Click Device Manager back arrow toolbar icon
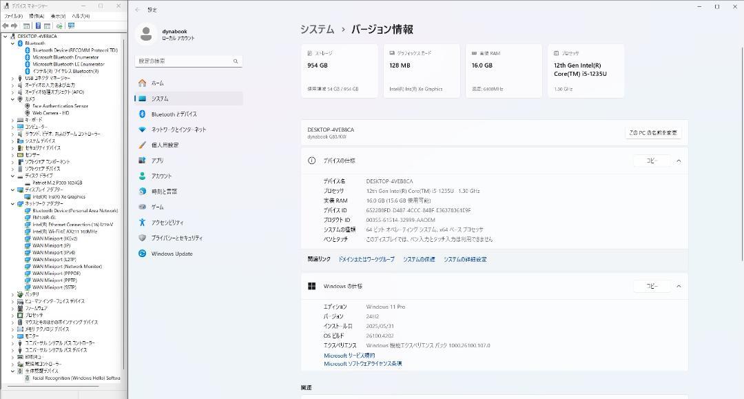Screen dimensions: 744x399 [6, 25]
